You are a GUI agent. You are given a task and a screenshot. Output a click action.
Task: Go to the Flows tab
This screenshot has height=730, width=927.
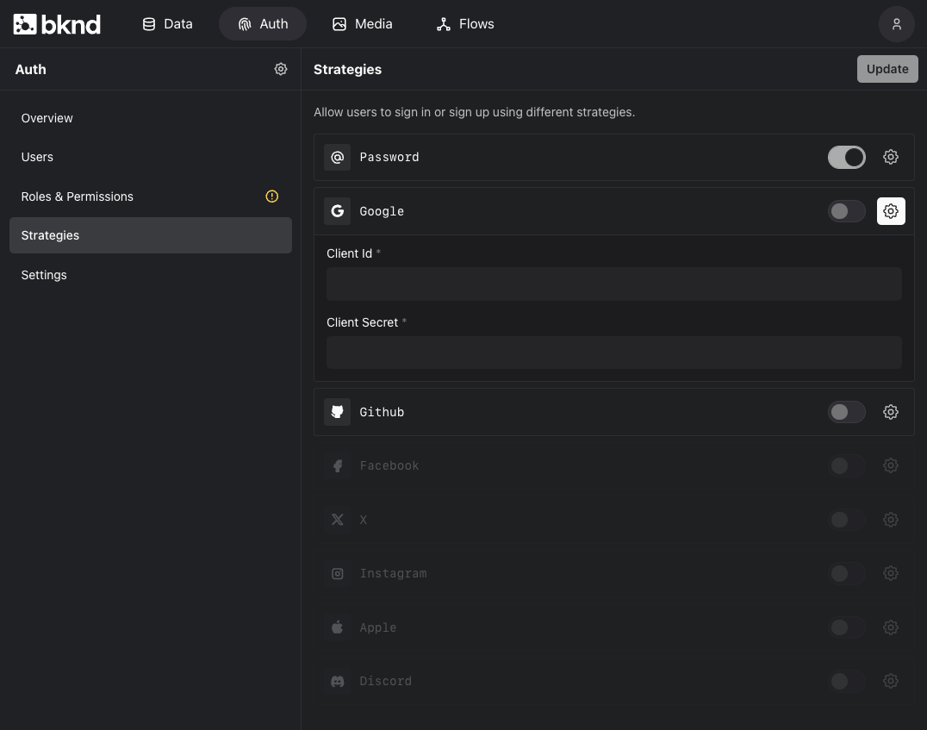tap(465, 24)
